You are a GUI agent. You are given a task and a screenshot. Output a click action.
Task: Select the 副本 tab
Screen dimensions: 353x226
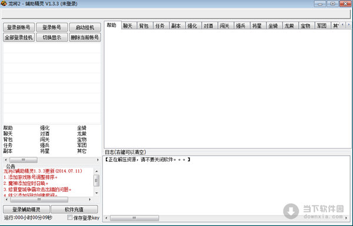176,26
